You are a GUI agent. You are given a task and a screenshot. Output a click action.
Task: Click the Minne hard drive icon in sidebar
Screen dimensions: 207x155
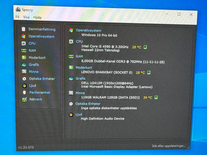[24, 72]
